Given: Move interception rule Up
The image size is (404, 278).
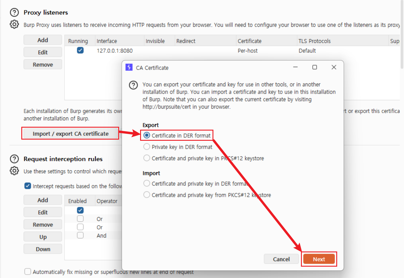Looking at the screenshot, I should (x=43, y=237).
